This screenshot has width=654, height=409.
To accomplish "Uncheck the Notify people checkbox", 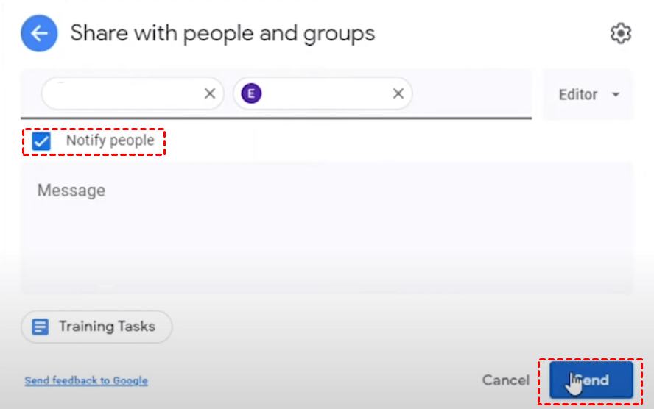I will click(42, 141).
